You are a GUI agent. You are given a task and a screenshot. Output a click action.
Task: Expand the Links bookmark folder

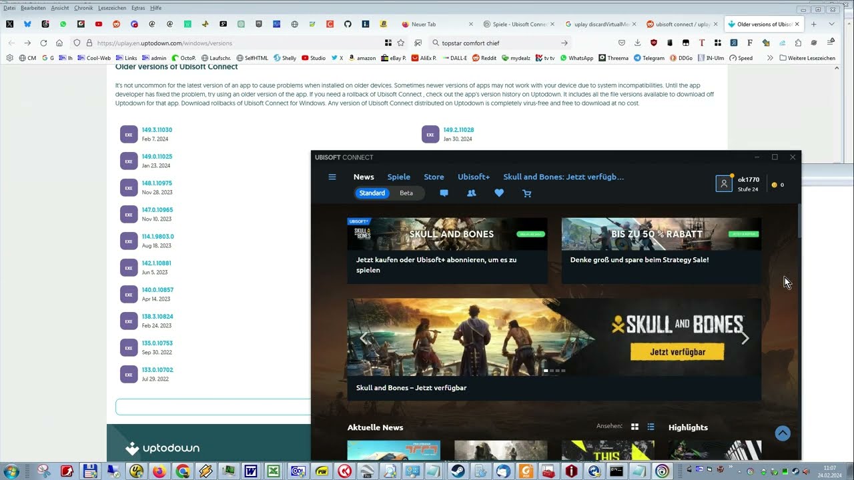(x=125, y=58)
